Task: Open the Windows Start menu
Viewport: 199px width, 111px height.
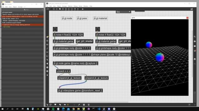Action: [2, 109]
